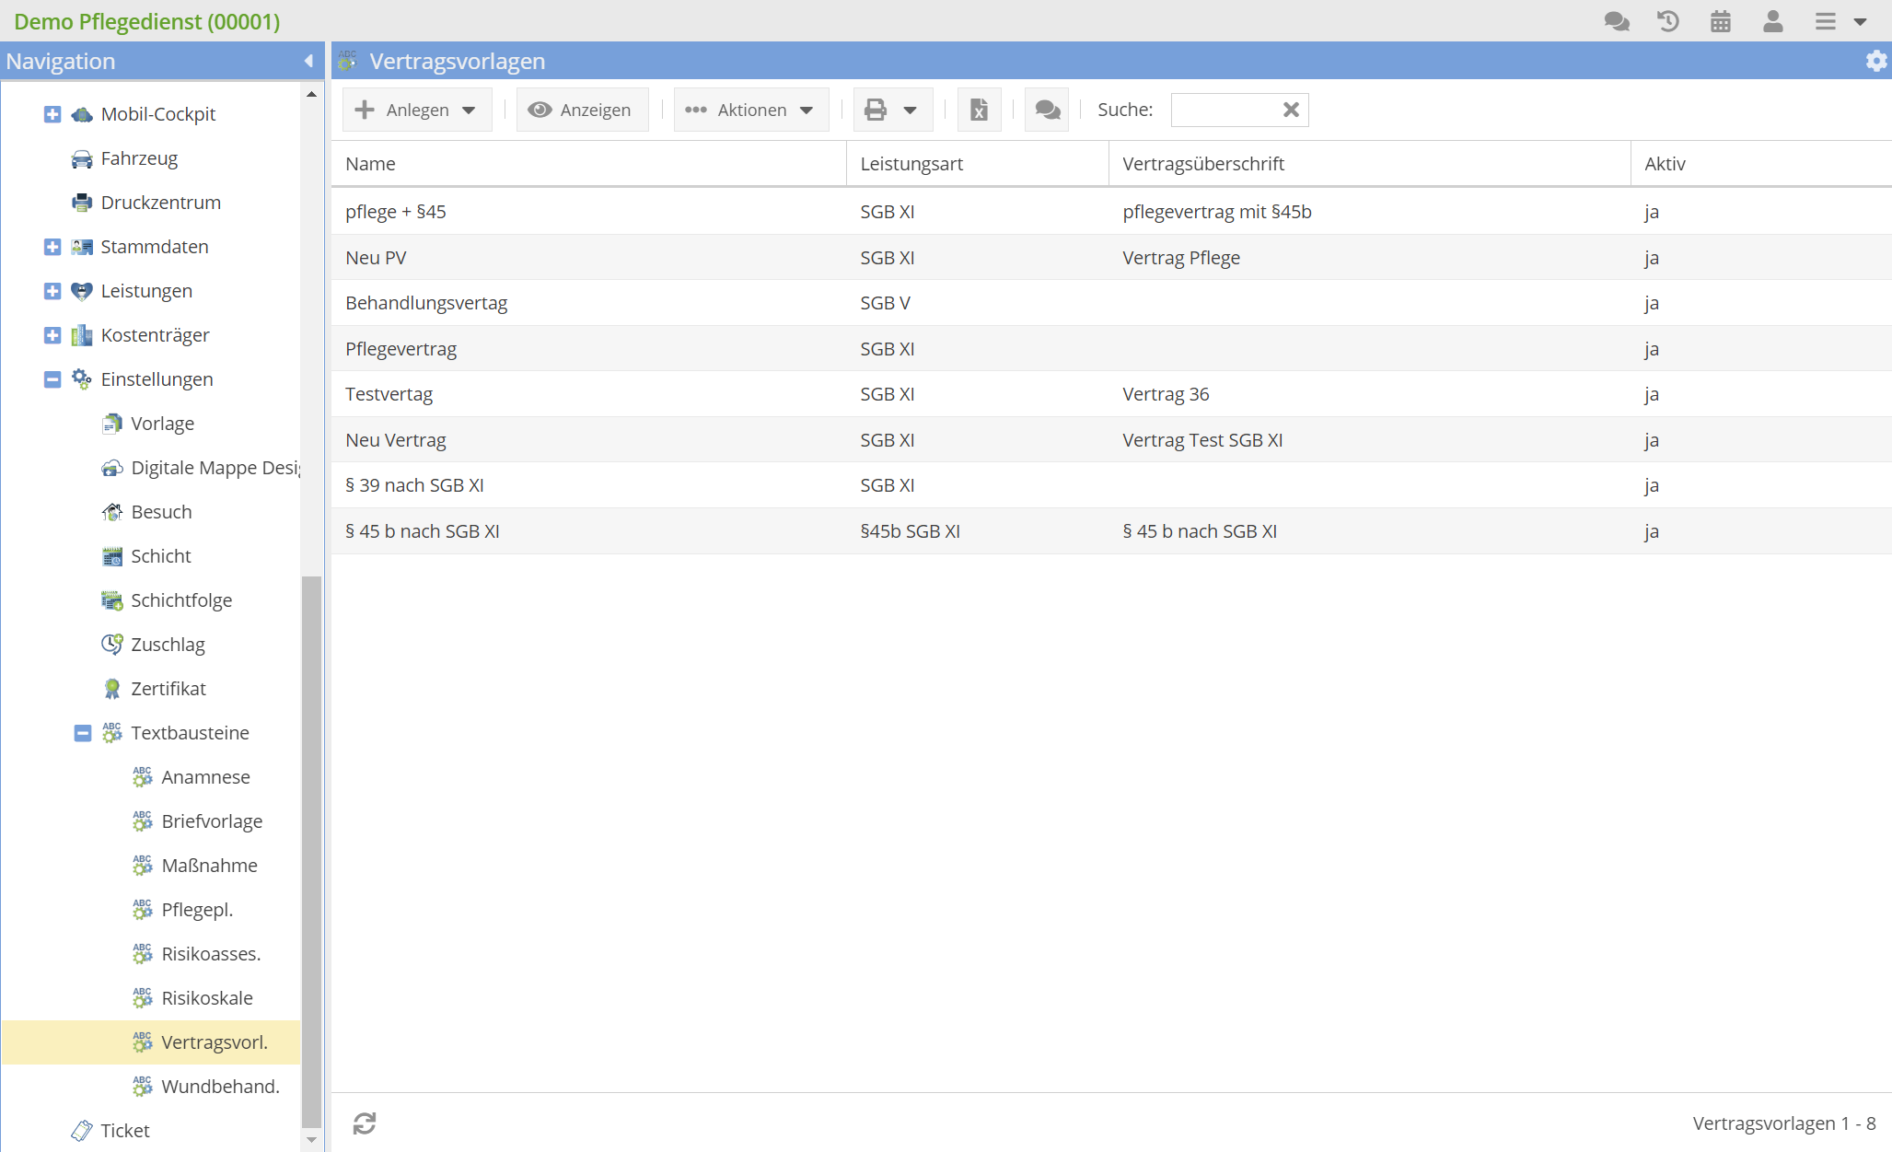Click the search input field
1892x1152 pixels.
1222,110
